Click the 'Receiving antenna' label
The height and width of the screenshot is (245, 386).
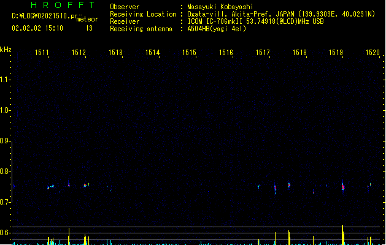(x=141, y=29)
